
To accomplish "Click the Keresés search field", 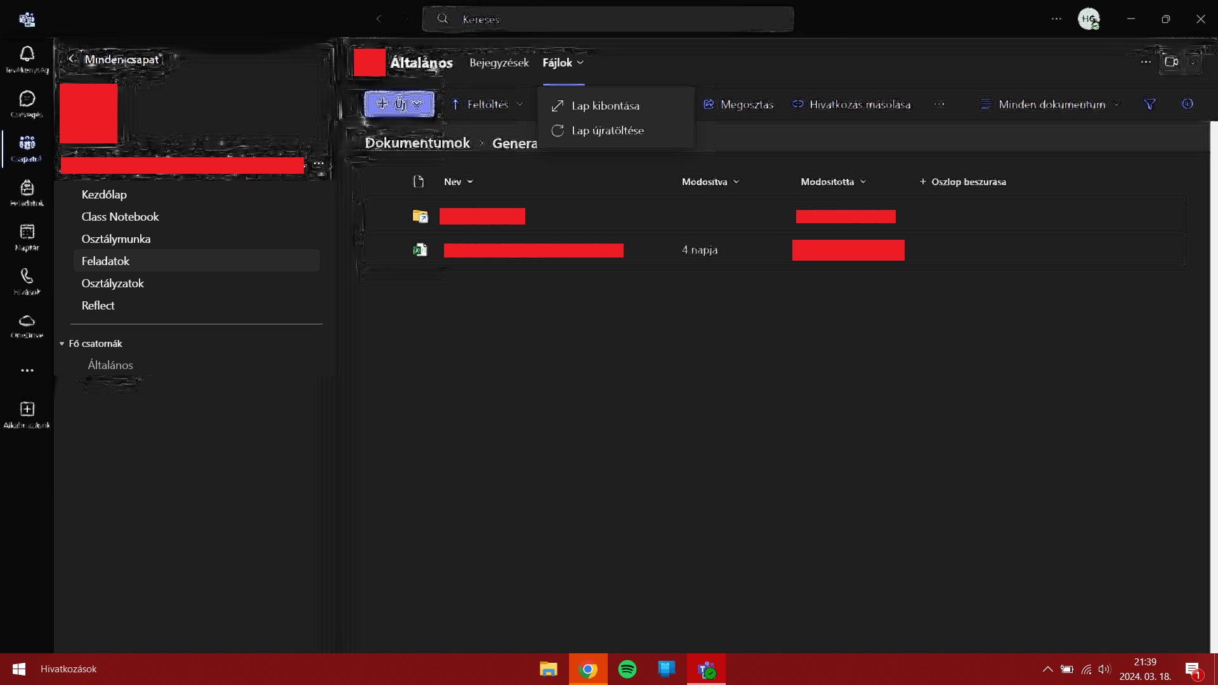I will tap(608, 19).
